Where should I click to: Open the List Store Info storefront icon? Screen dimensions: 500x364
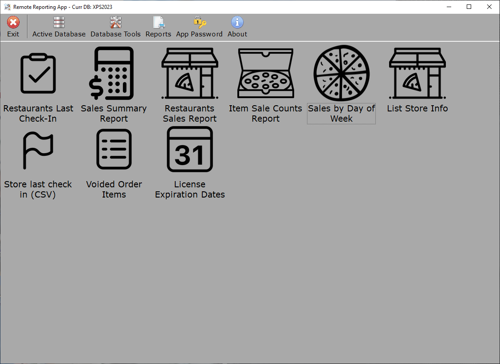tap(417, 73)
